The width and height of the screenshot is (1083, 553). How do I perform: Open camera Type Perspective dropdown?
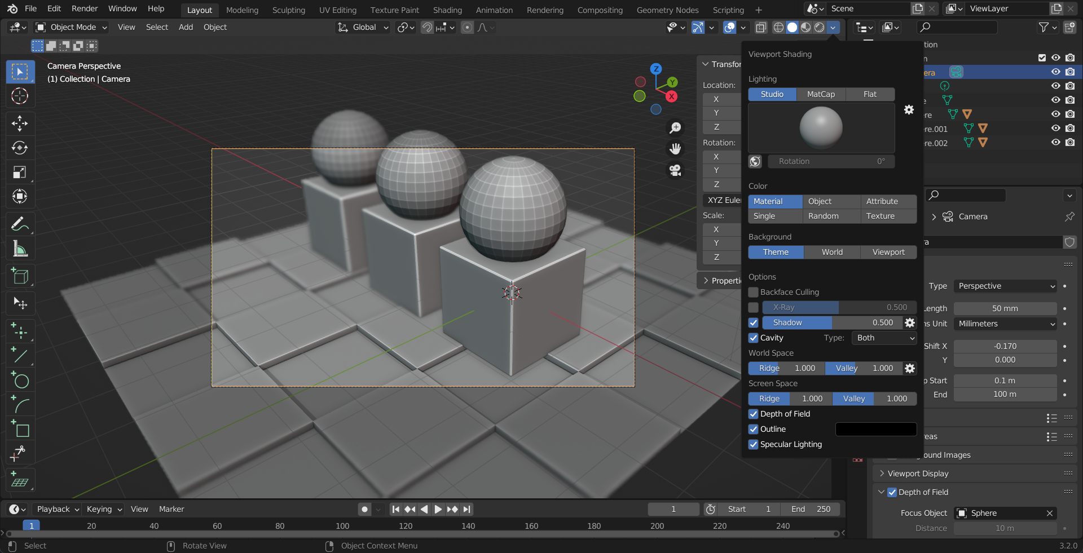1005,286
